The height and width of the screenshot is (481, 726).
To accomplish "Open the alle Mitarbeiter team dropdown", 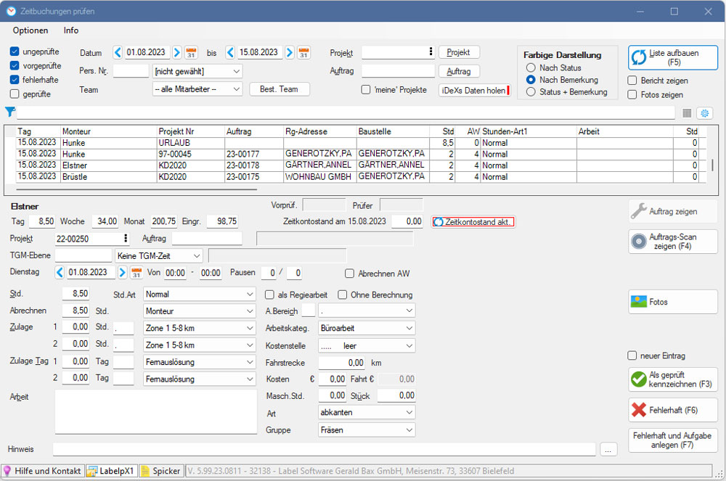I will click(x=197, y=89).
